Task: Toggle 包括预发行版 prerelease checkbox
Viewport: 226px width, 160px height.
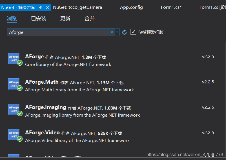Action: coord(133,32)
